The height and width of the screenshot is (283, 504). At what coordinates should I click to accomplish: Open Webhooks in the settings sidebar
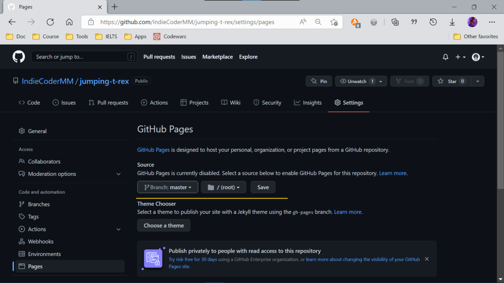41,242
